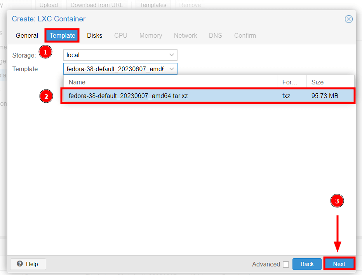This screenshot has width=362, height=275.
Task: Switch to the Network tab
Action: tap(185, 35)
